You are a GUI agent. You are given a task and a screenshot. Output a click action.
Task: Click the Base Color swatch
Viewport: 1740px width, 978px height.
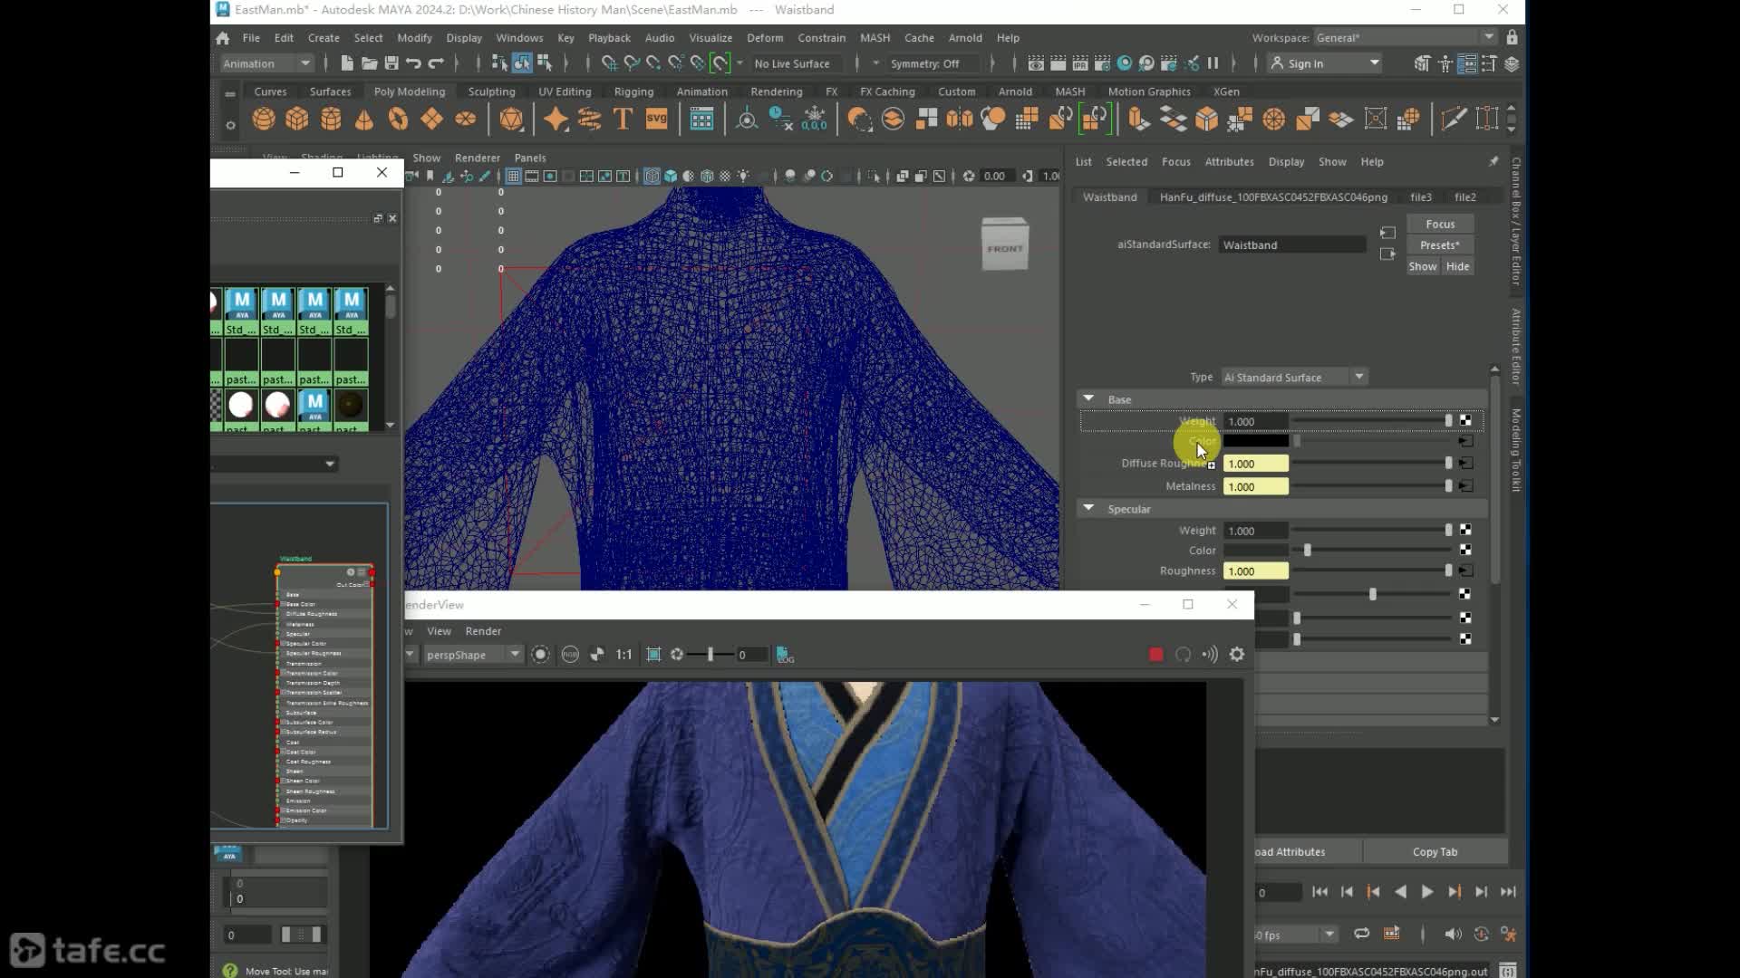click(x=1256, y=441)
